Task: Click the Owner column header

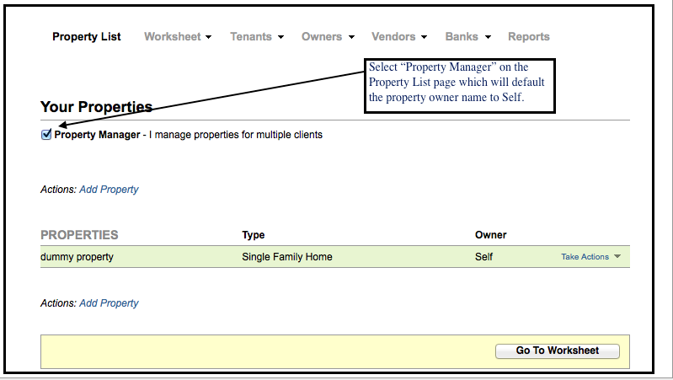Action: 490,235
